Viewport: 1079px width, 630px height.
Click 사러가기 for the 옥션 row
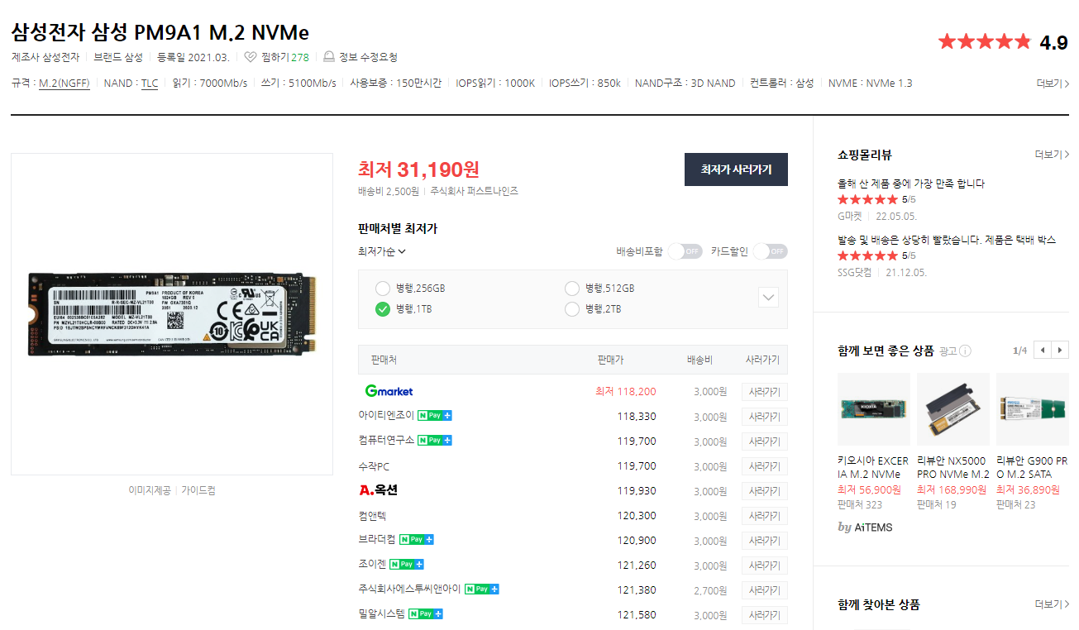coord(764,491)
